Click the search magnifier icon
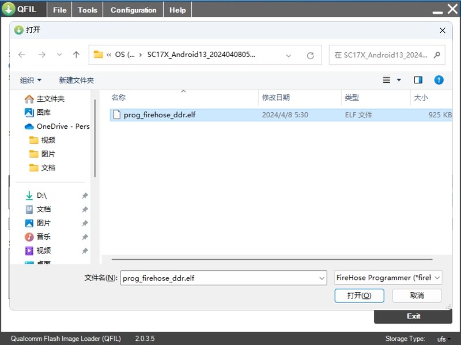This screenshot has height=345, width=461. tap(437, 55)
